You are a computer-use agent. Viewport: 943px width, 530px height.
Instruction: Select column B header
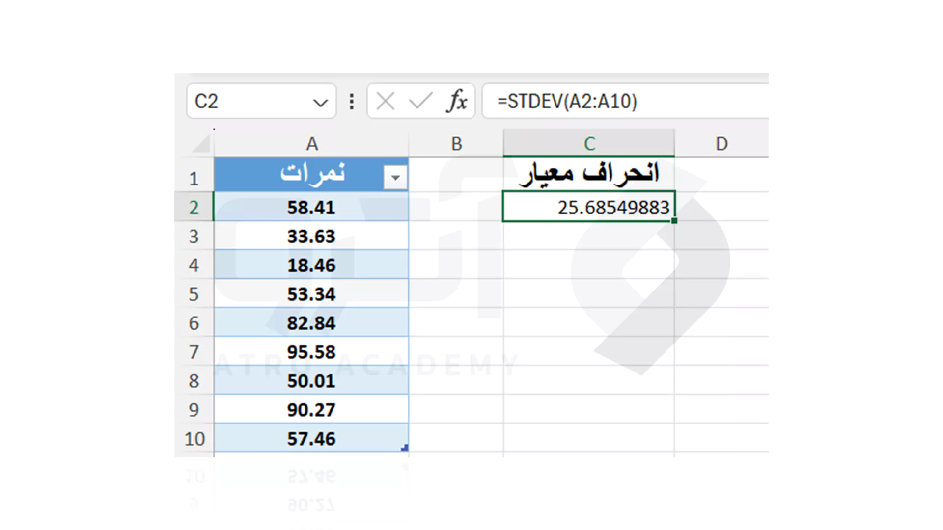[456, 144]
